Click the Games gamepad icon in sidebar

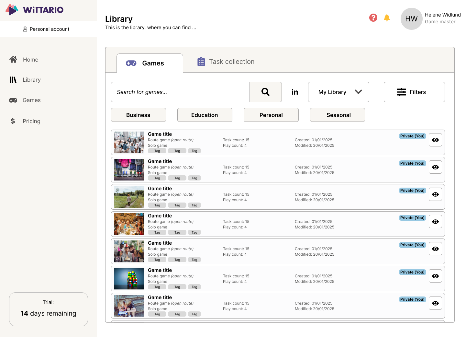pos(13,100)
